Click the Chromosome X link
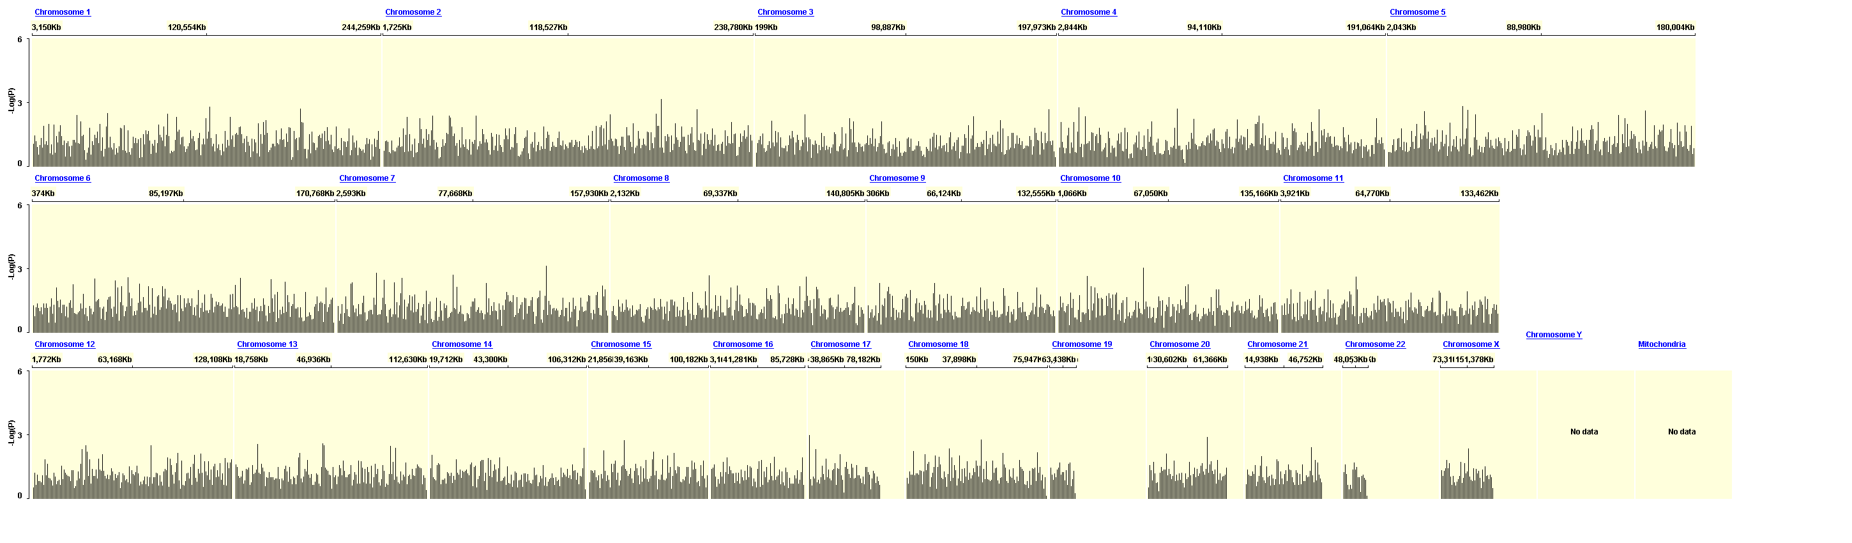The image size is (1852, 543). (1471, 344)
